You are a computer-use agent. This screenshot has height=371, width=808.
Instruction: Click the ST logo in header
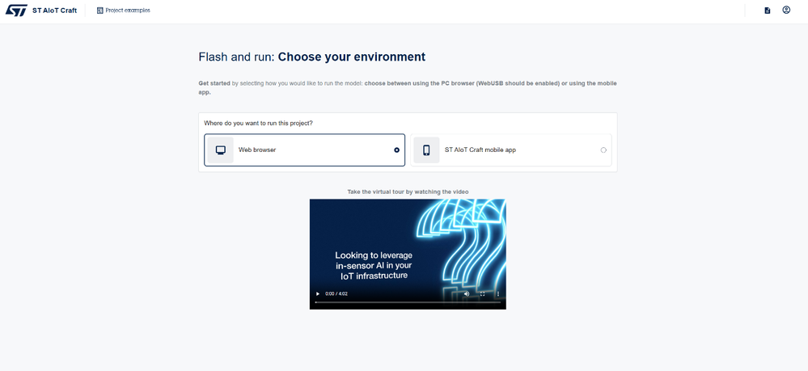click(16, 11)
